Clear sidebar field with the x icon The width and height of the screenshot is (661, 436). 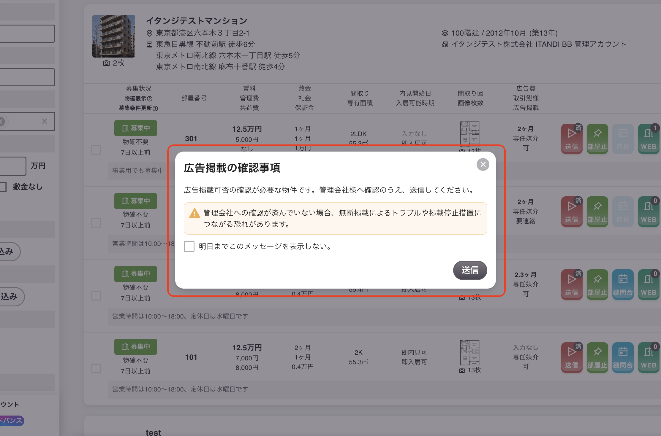click(x=45, y=121)
